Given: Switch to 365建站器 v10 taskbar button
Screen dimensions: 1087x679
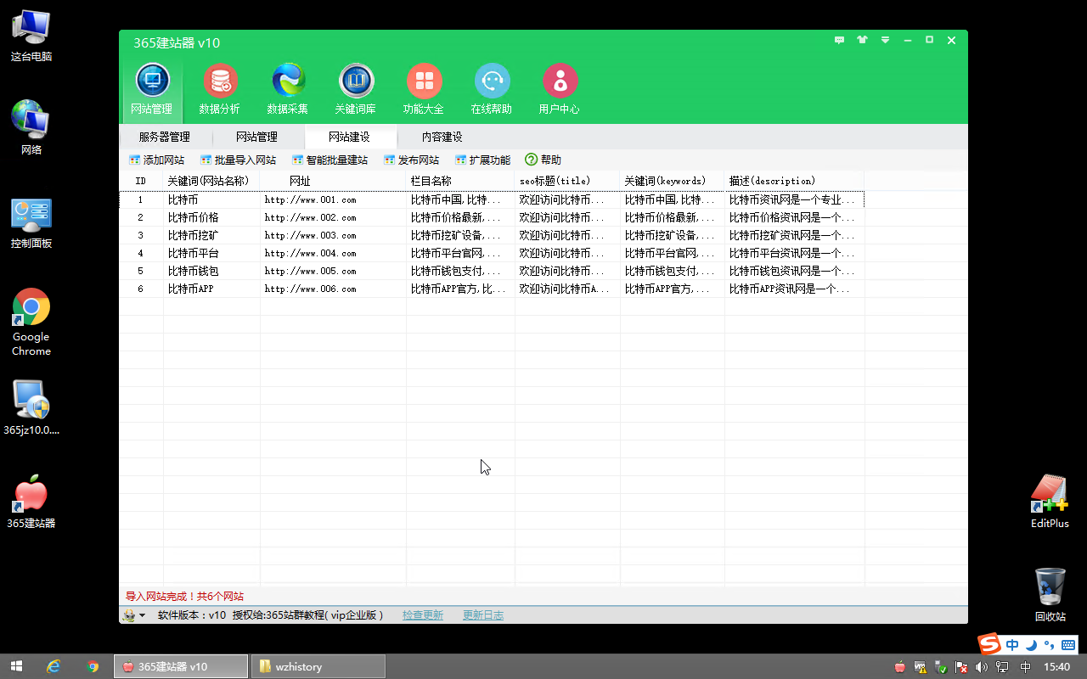Looking at the screenshot, I should tap(181, 666).
